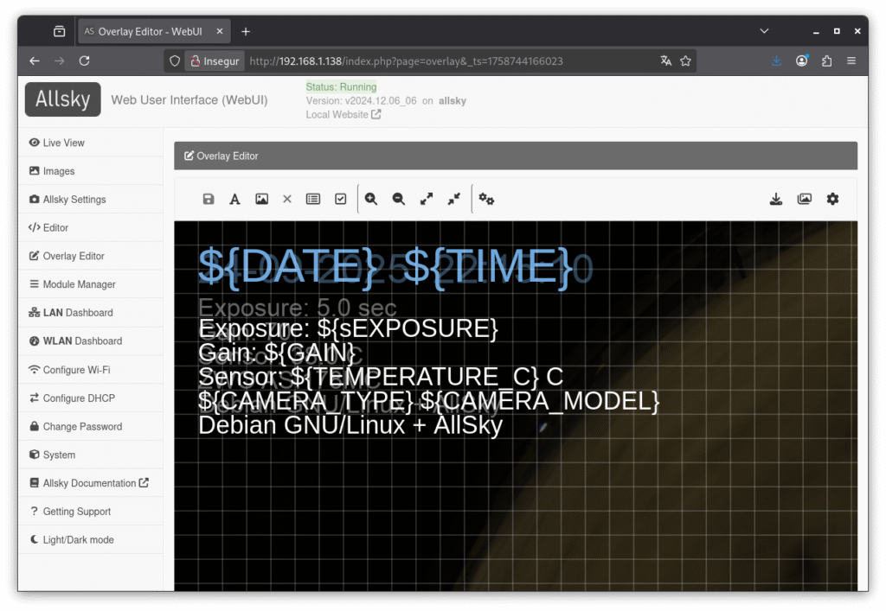Open the overlay editor settings gear
886x611 pixels.
pos(832,199)
